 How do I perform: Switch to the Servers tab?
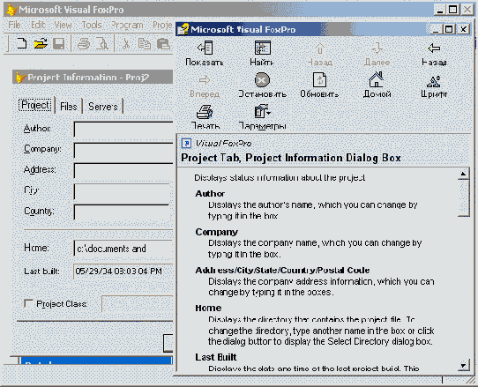click(x=102, y=107)
